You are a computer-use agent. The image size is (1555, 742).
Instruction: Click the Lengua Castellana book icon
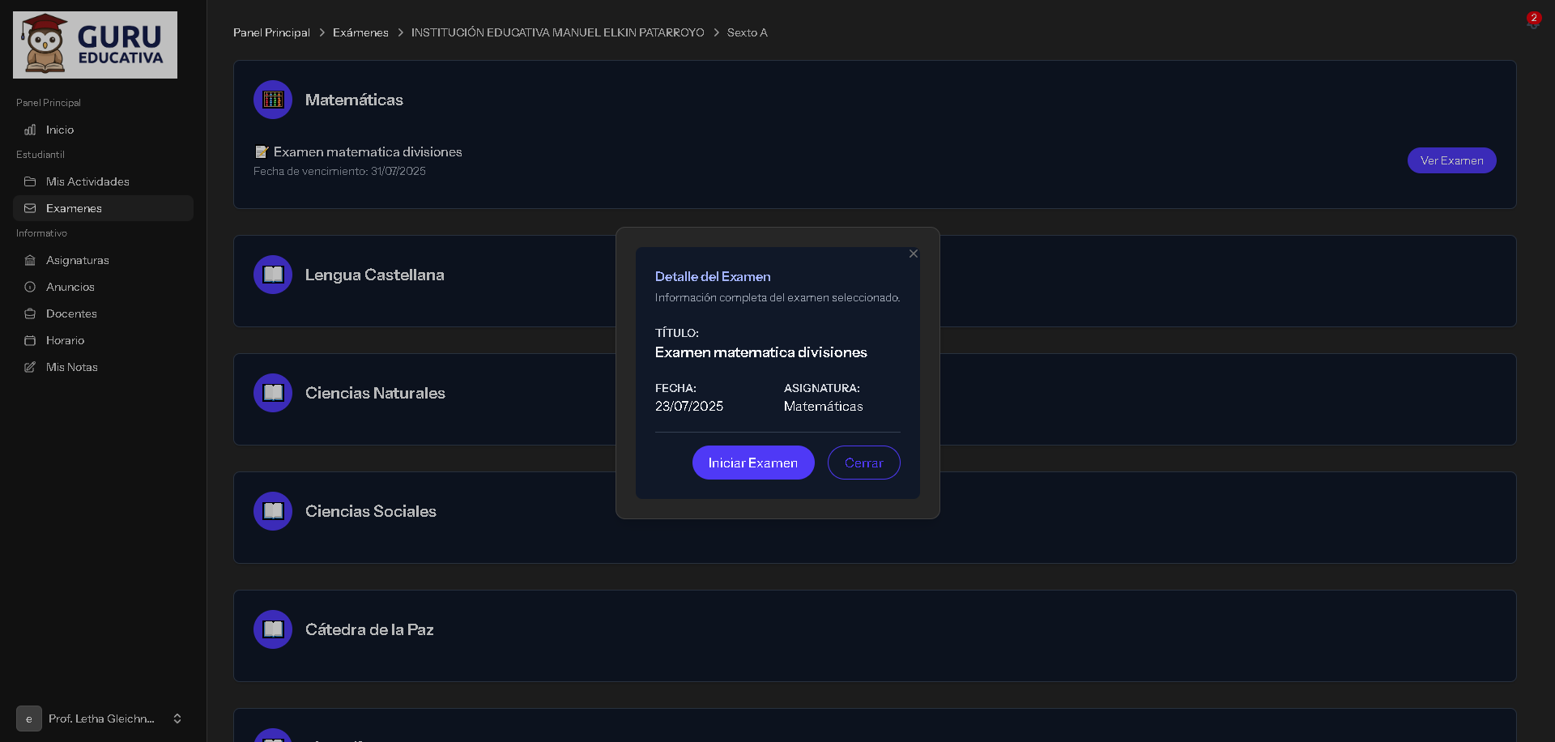[x=273, y=275]
